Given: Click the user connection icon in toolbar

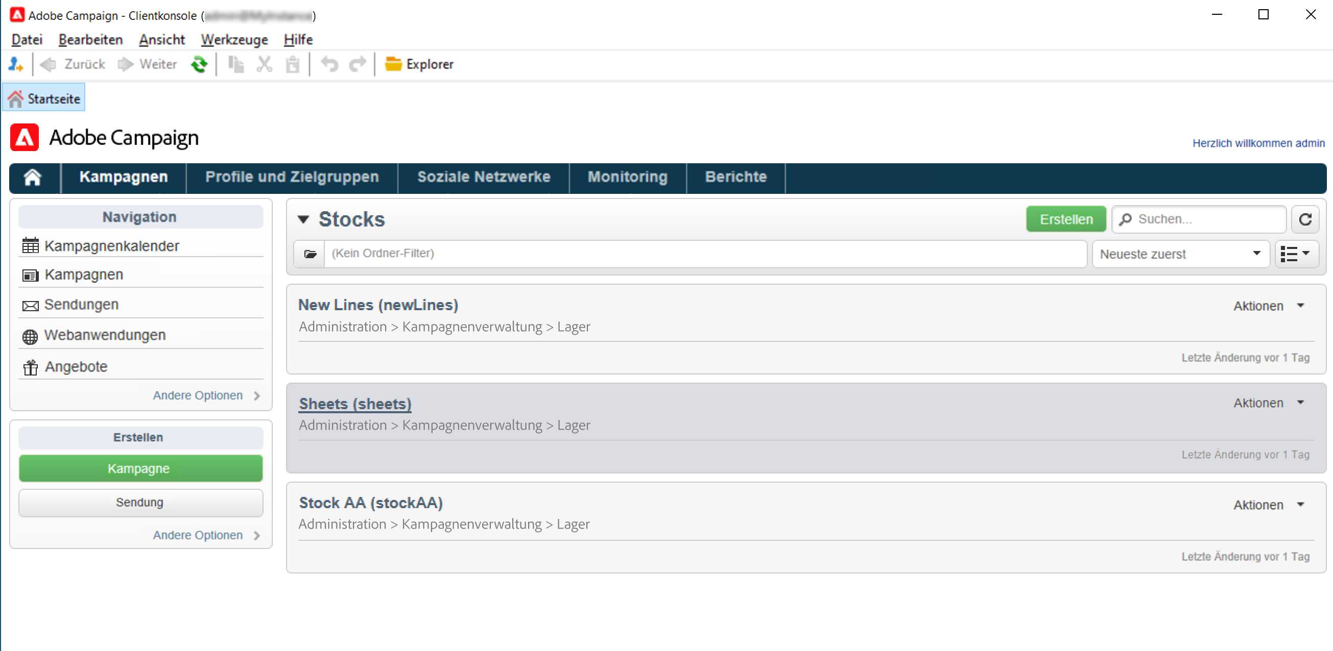Looking at the screenshot, I should 15,64.
